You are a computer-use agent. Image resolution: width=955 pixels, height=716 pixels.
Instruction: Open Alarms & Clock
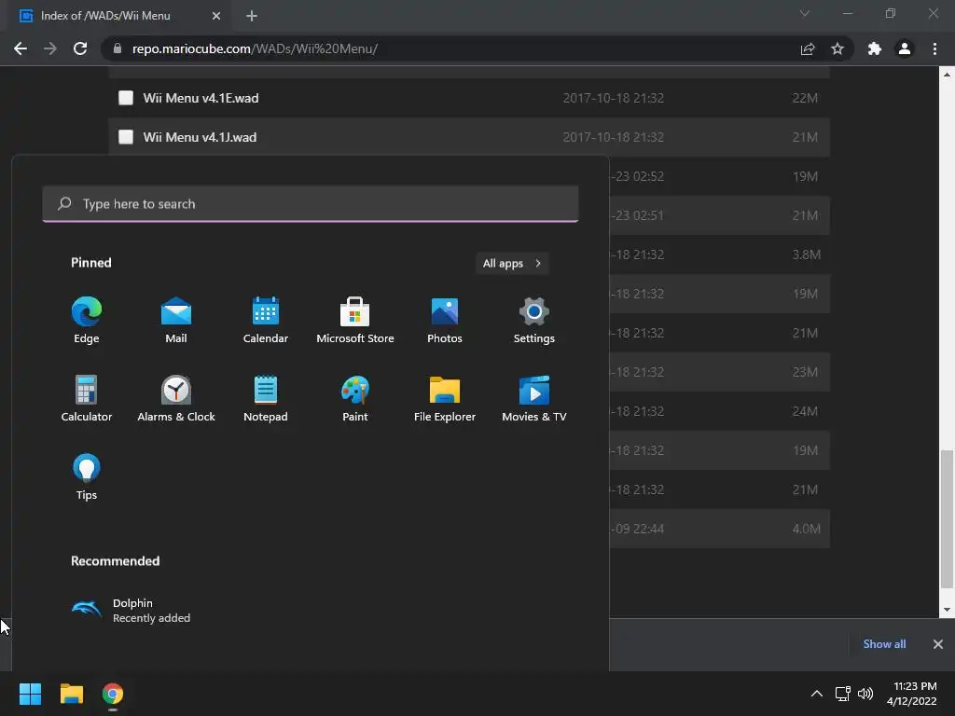tap(176, 399)
